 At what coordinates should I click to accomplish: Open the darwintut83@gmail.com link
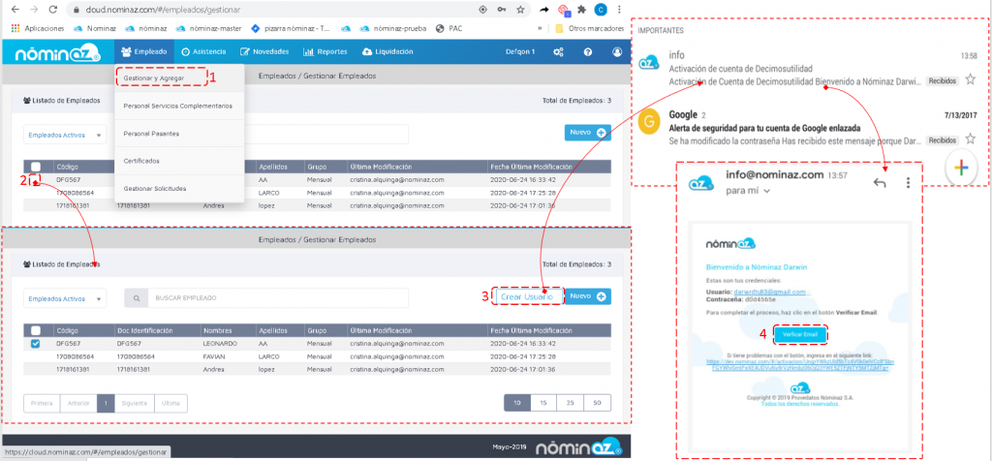pos(770,292)
